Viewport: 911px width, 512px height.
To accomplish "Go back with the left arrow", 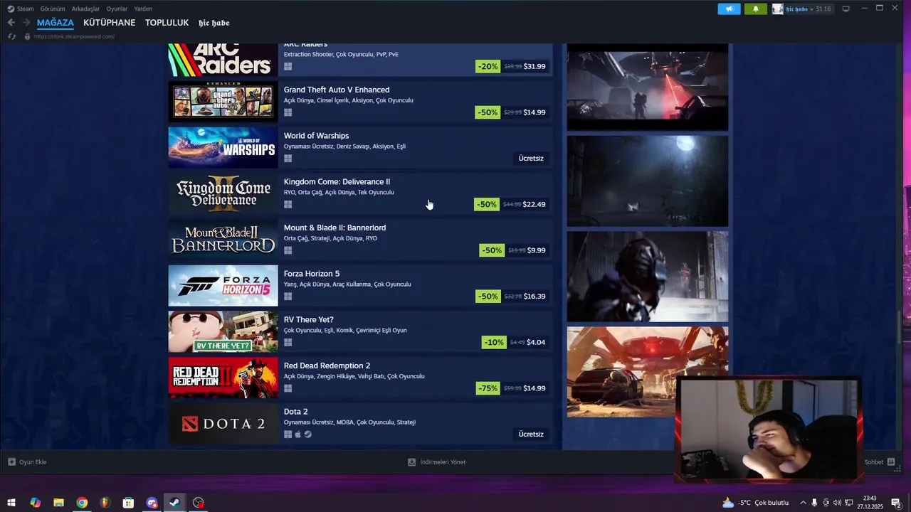I will [x=11, y=23].
